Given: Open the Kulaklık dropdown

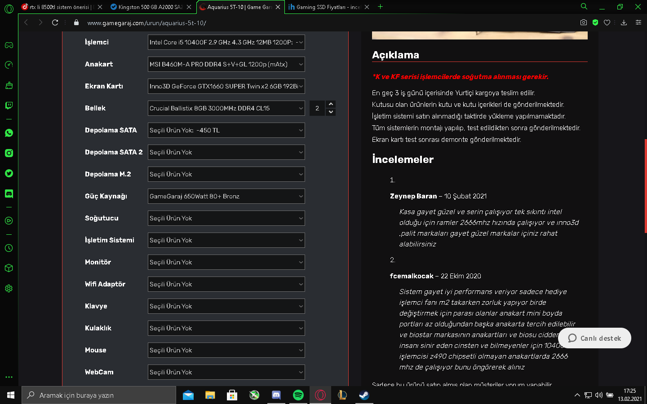Looking at the screenshot, I should (x=226, y=328).
